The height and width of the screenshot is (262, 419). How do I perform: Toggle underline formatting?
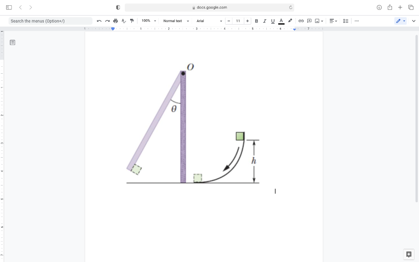[x=273, y=21]
